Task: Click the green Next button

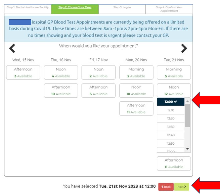Action: tap(182, 187)
